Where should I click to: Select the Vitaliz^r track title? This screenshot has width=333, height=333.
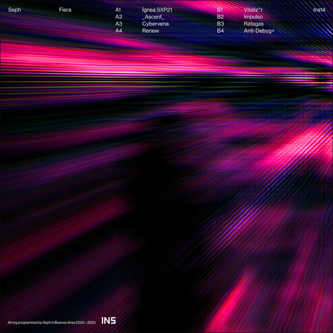click(x=253, y=10)
